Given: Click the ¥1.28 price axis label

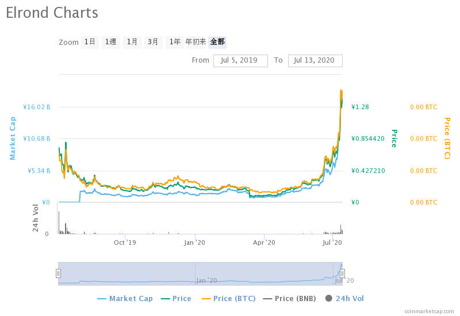Looking at the screenshot, I should tap(361, 107).
